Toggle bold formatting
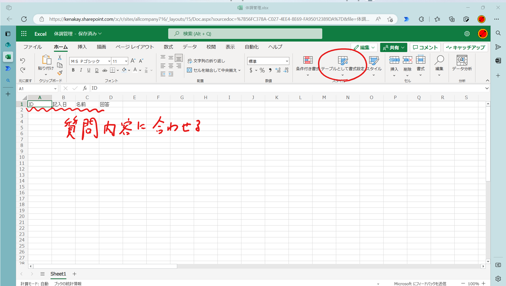Viewport: 506px width, 286px height. click(x=73, y=70)
